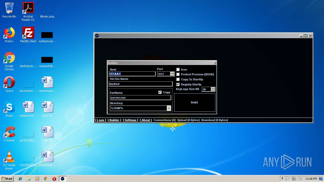This screenshot has height=182, width=324.
Task: Select edgecancer... Word document
Action: (28, 109)
